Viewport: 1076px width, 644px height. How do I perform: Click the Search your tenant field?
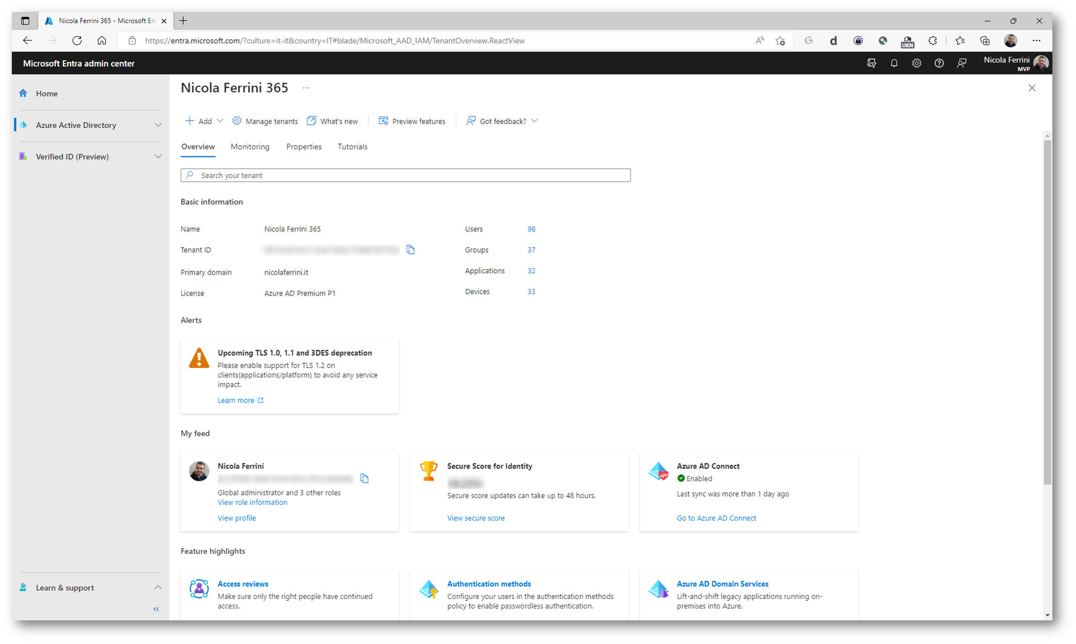click(406, 175)
